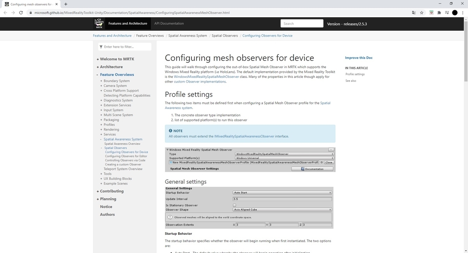Click Improve this Doc link
This screenshot has width=468, height=253.
(x=359, y=58)
